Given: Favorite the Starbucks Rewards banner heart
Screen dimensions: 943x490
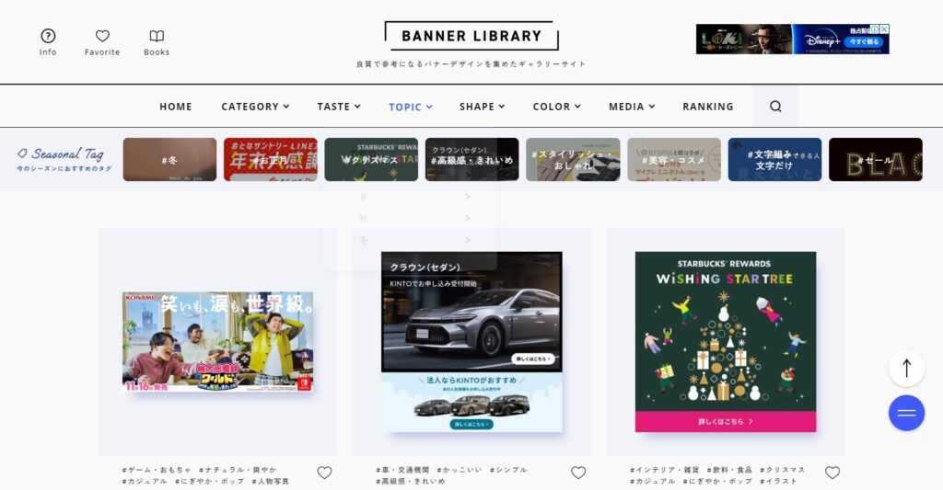Looking at the screenshot, I should [832, 473].
